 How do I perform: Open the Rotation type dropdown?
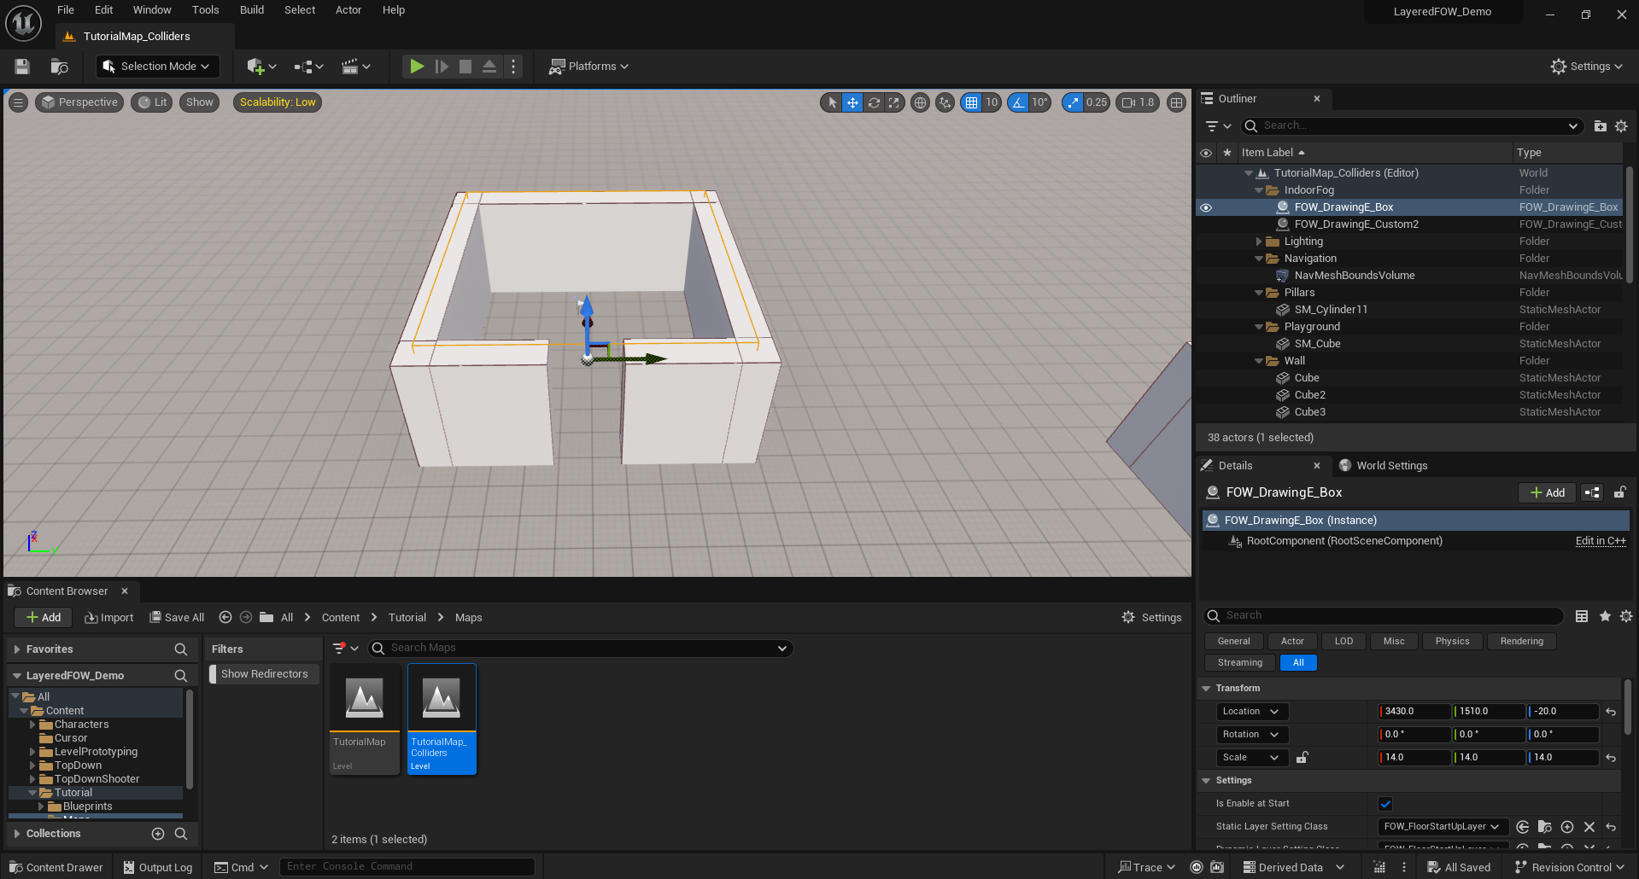tap(1251, 735)
